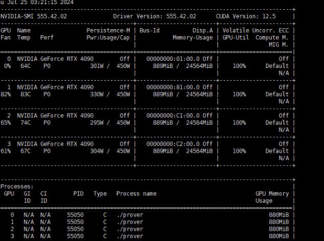Click PID '55050' in the GPU 3 process row
The image size is (324, 241).
click(x=75, y=236)
